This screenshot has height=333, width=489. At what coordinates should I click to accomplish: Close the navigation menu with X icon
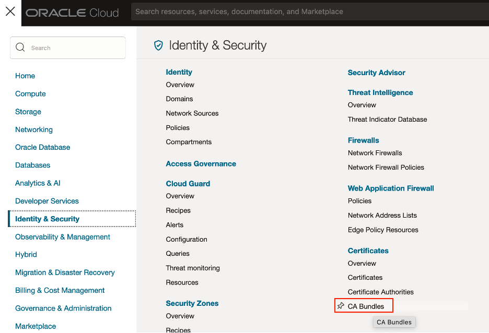(10, 11)
